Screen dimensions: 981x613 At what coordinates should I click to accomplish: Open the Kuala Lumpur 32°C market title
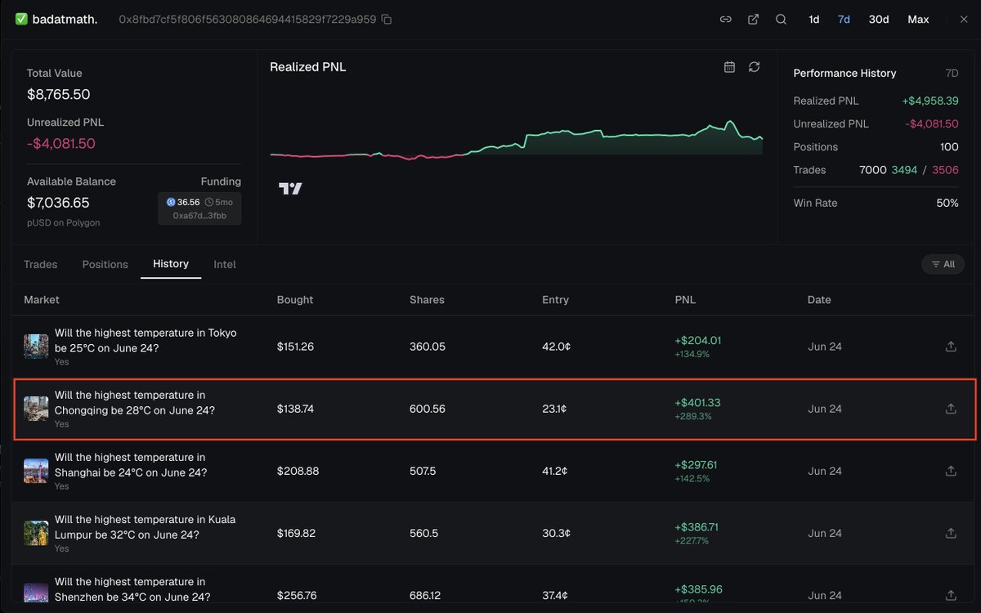tap(145, 526)
